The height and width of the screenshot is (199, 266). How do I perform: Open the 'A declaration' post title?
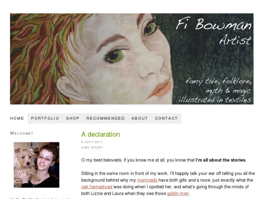[101, 134]
